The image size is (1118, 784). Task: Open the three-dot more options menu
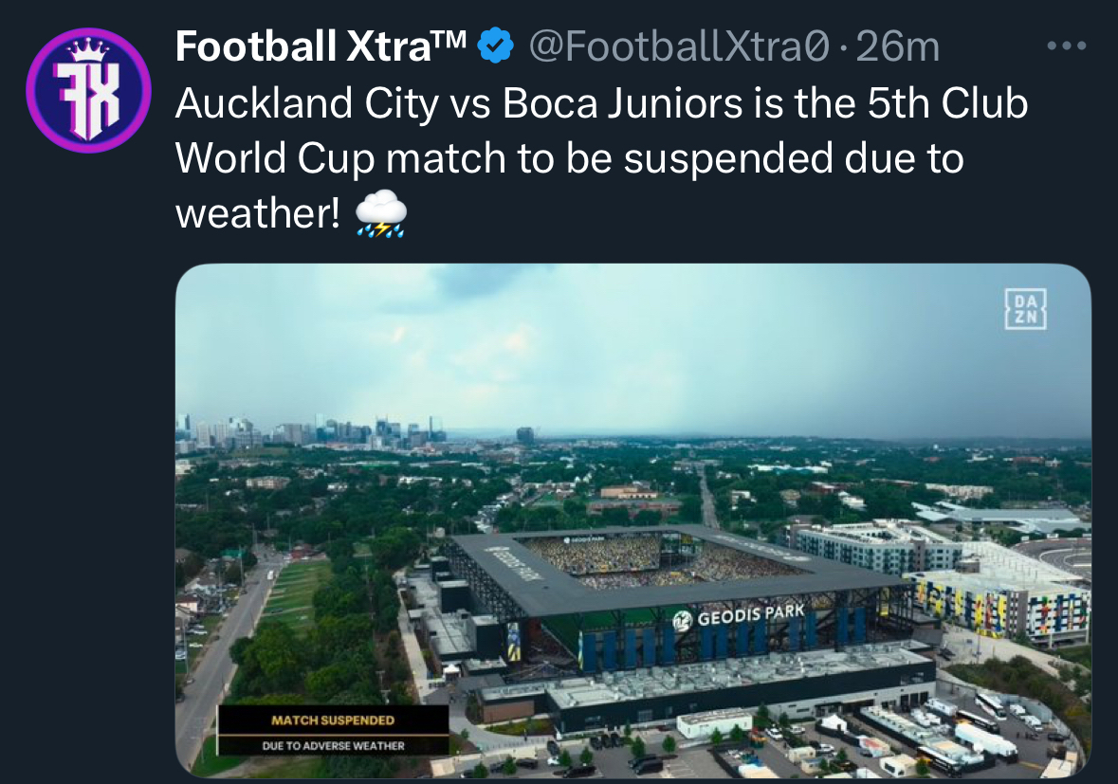1065,46
